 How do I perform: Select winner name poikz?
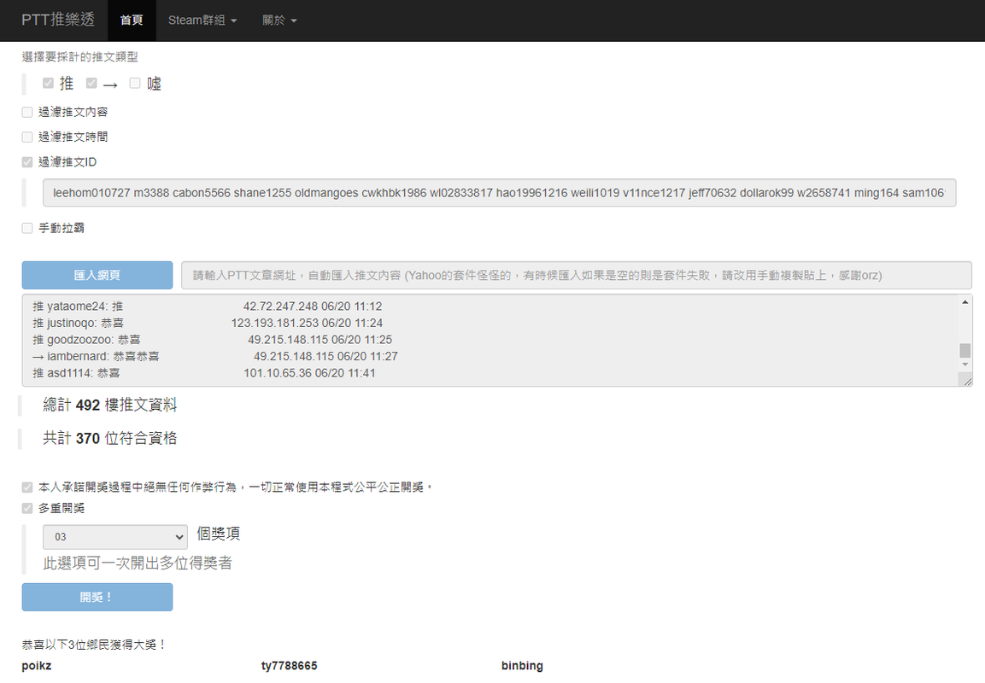[37, 665]
